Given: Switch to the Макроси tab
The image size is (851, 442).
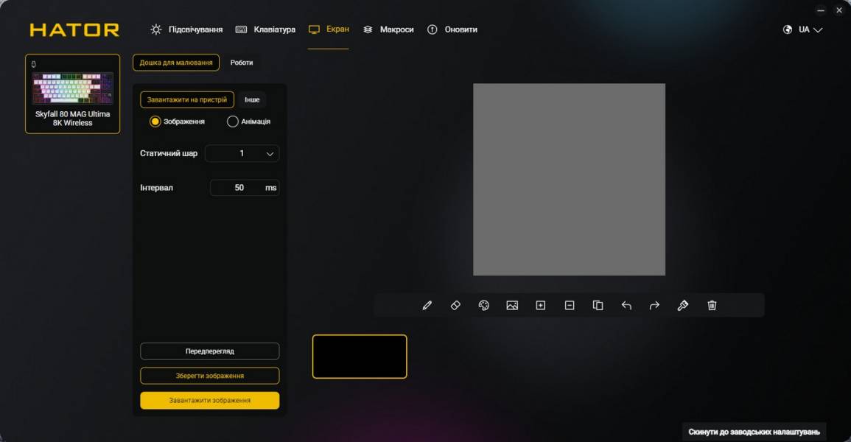Looking at the screenshot, I should (388, 29).
